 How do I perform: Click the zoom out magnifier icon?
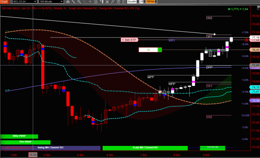click(x=84, y=2)
